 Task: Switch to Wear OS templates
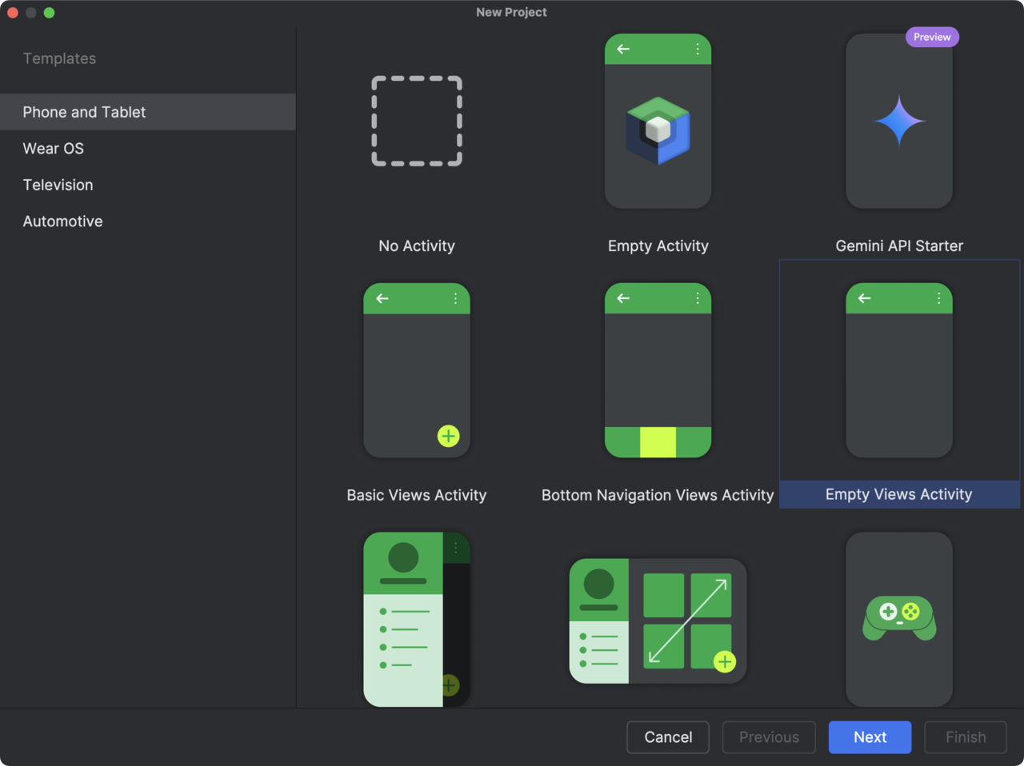(53, 149)
